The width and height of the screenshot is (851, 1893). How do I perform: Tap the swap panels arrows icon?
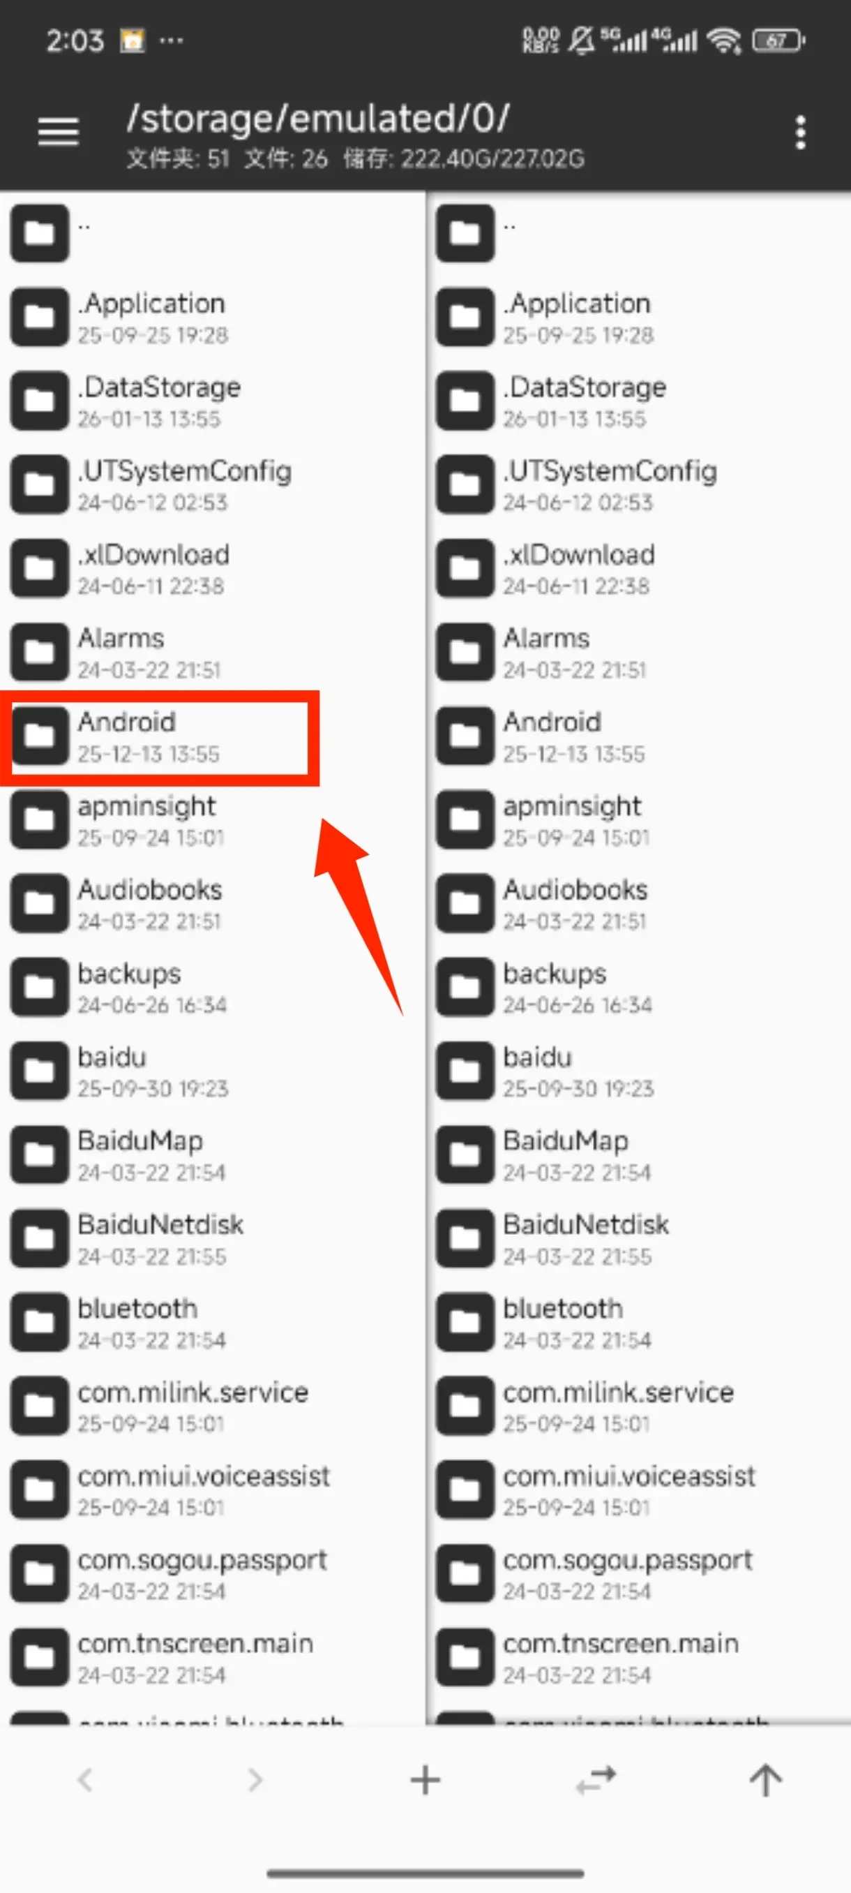coord(596,1781)
